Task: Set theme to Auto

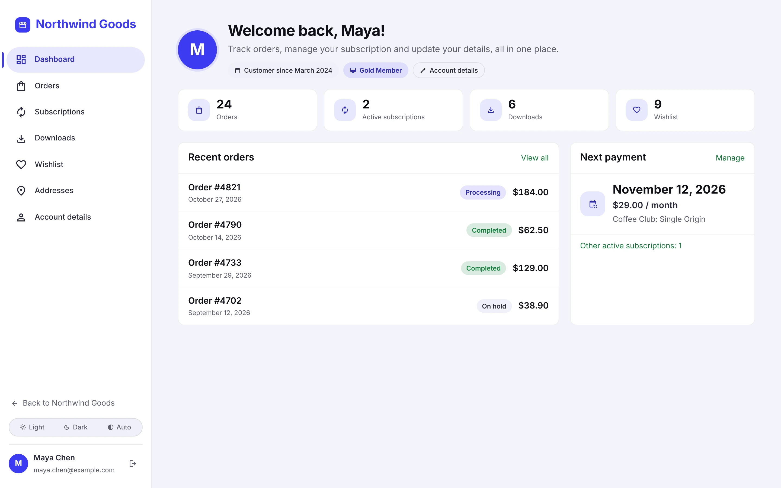Action: [119, 427]
